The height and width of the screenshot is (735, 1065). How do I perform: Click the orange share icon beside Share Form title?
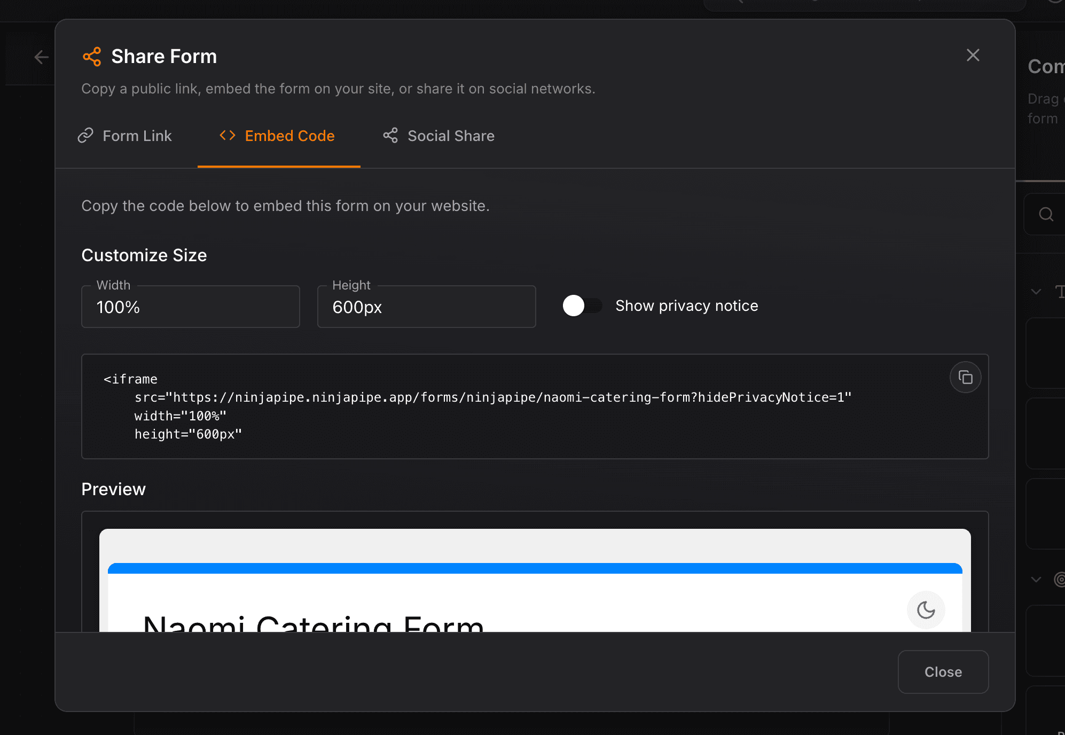click(x=92, y=56)
